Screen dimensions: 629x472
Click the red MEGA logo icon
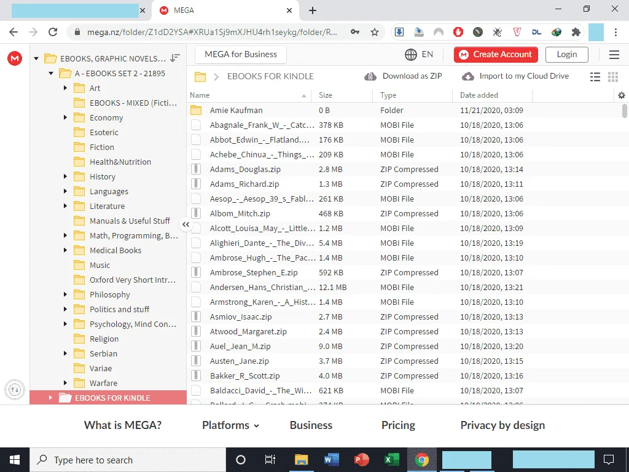coord(15,58)
